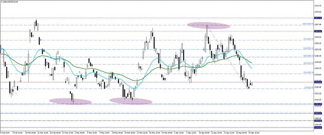The image size is (324, 135).
Task: Select the 1304.42 support level label
Action: 318,121
